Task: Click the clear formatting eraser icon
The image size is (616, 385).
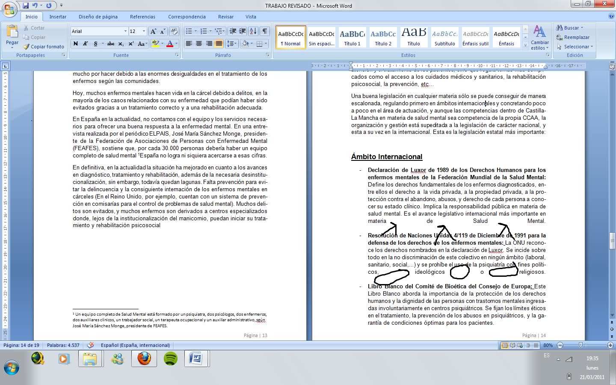Action: 174,31
